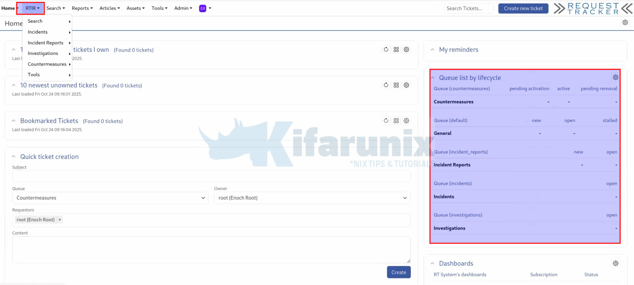The image size is (634, 285).
Task: Refresh the 10 newest unowned tickets portlet
Action: click(386, 85)
